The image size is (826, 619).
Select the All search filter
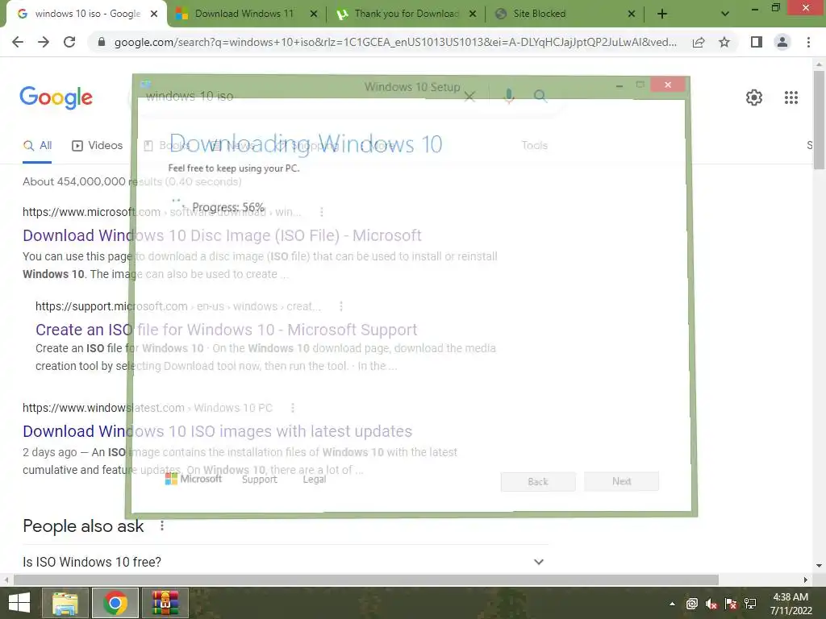(x=37, y=146)
